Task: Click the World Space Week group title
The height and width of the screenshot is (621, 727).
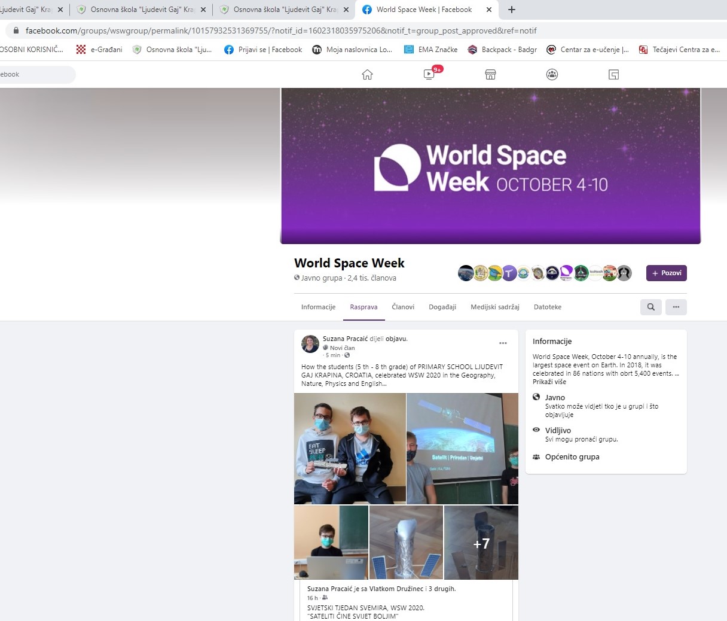Action: coord(349,263)
